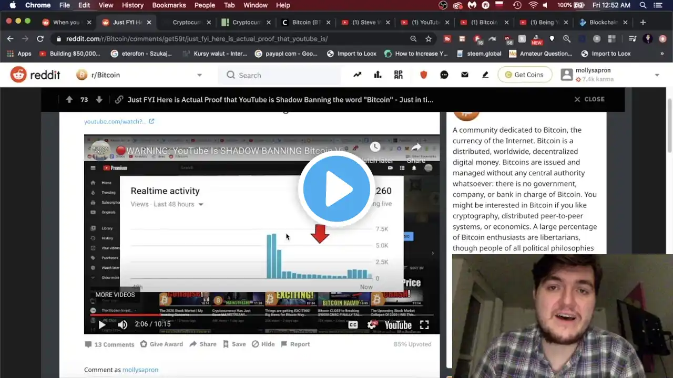Click the Reddit search field
Image resolution: width=673 pixels, height=378 pixels.
[x=280, y=75]
